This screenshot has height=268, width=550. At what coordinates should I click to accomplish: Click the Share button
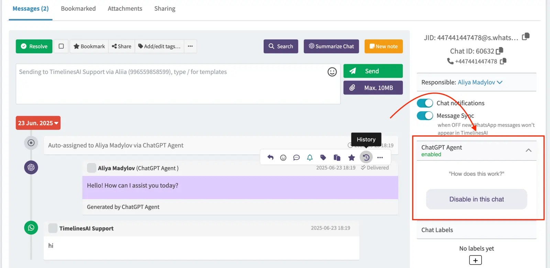click(x=122, y=46)
